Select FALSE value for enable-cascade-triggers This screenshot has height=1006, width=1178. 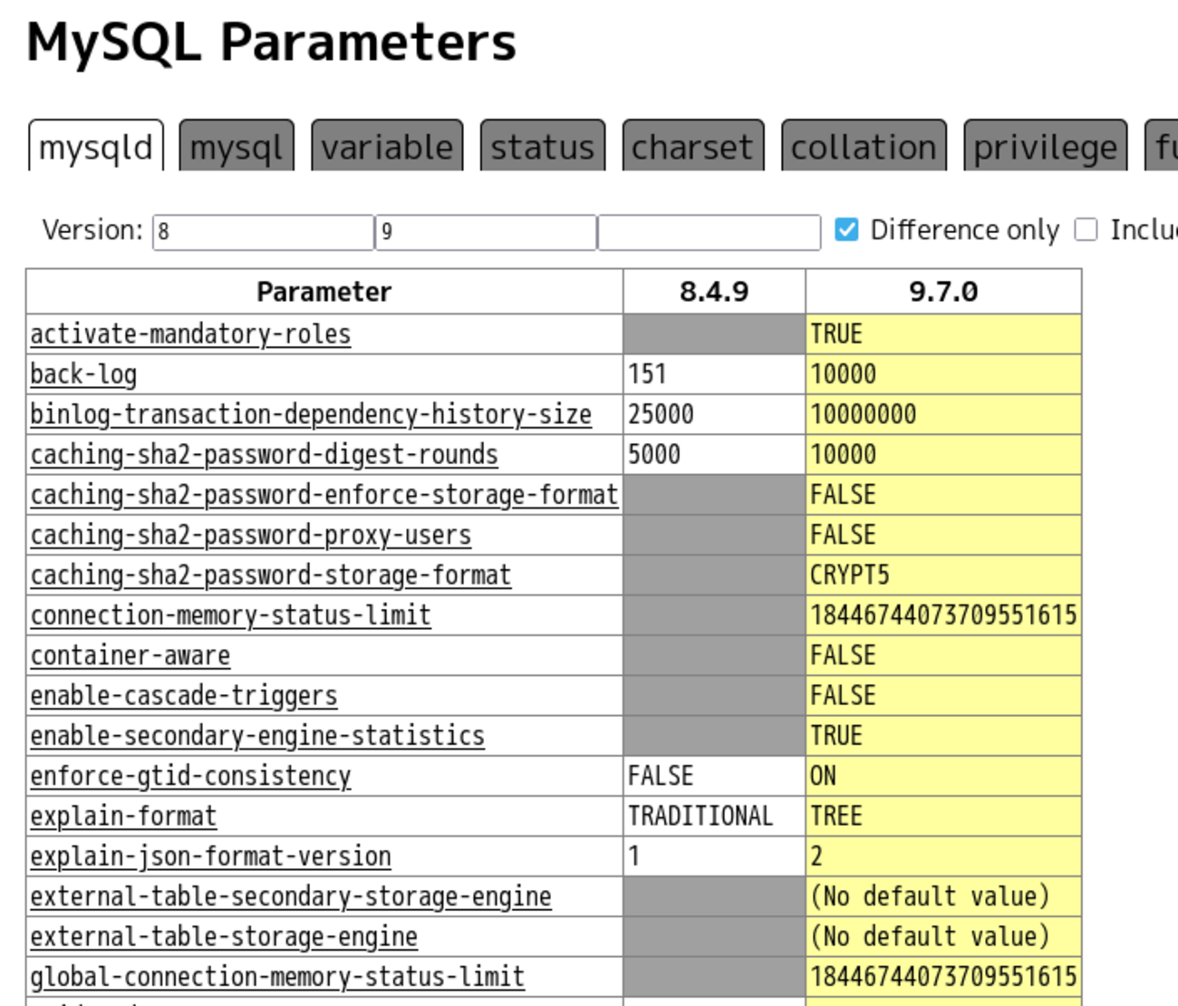tap(844, 695)
